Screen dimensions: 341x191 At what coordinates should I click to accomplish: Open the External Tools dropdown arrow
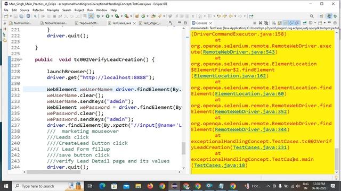pos(131,16)
